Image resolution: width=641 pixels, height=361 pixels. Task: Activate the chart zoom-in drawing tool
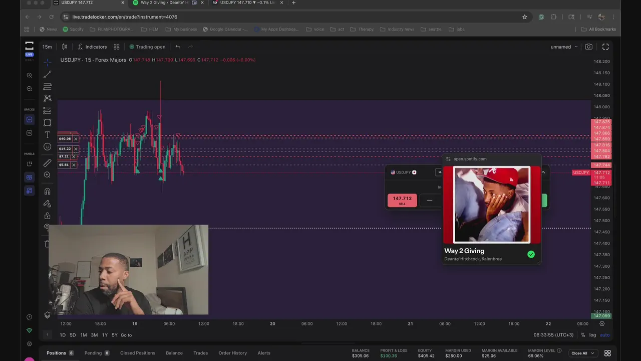coord(47,175)
